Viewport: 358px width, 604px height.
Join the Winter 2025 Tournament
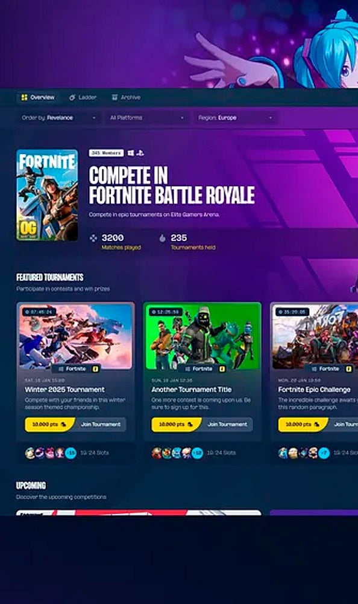tap(101, 424)
